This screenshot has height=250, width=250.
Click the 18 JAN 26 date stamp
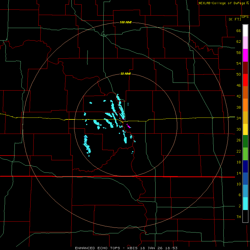pos(151,248)
